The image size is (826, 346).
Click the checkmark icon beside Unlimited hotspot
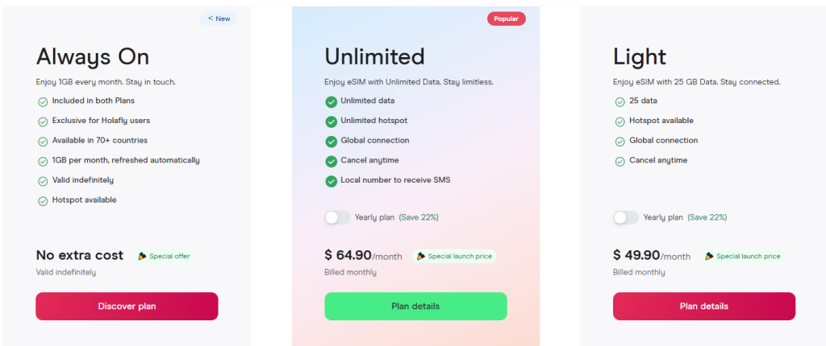331,122
